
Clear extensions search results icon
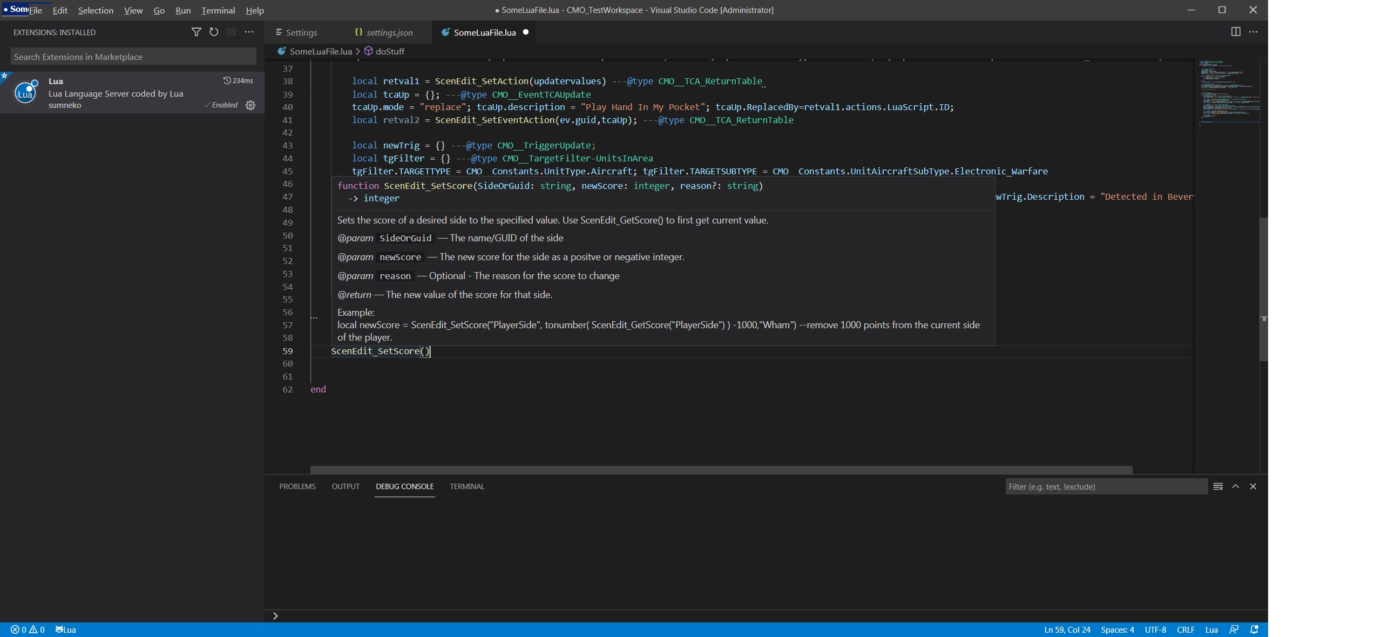pos(231,32)
